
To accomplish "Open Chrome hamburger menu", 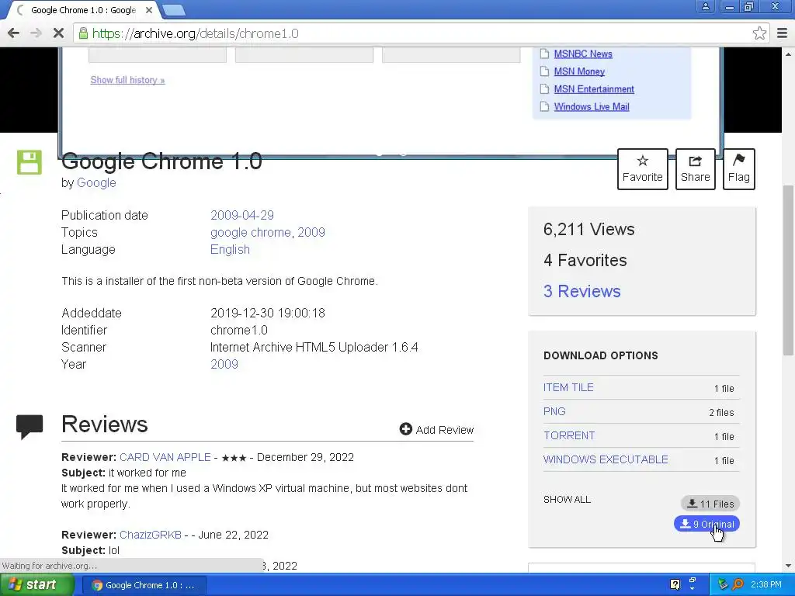I will (x=782, y=33).
